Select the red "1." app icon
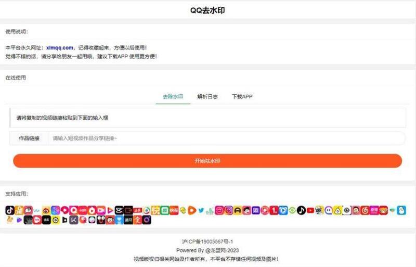The height and width of the screenshot is (267, 416). pyautogui.click(x=274, y=210)
